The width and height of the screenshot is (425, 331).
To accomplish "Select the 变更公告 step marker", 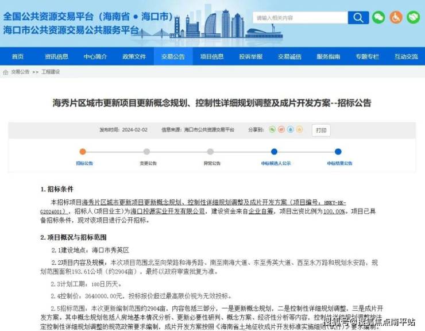I will tap(146, 152).
